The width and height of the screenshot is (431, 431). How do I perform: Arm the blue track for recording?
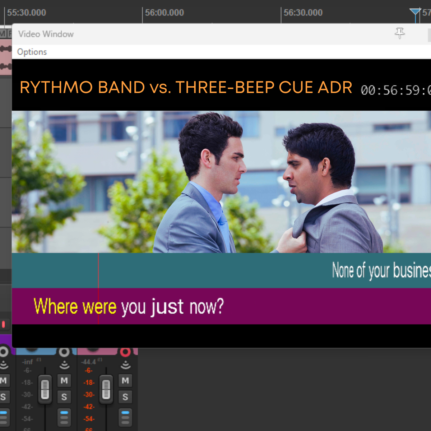pyautogui.click(x=64, y=352)
